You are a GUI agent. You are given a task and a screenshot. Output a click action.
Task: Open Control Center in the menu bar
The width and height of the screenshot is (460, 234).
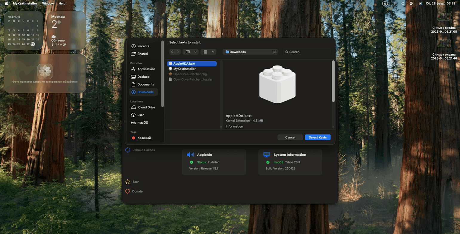412,4
